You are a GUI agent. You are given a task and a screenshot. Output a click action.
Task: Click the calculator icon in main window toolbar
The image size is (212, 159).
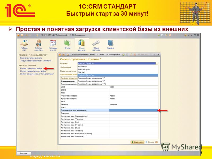(x=166, y=35)
